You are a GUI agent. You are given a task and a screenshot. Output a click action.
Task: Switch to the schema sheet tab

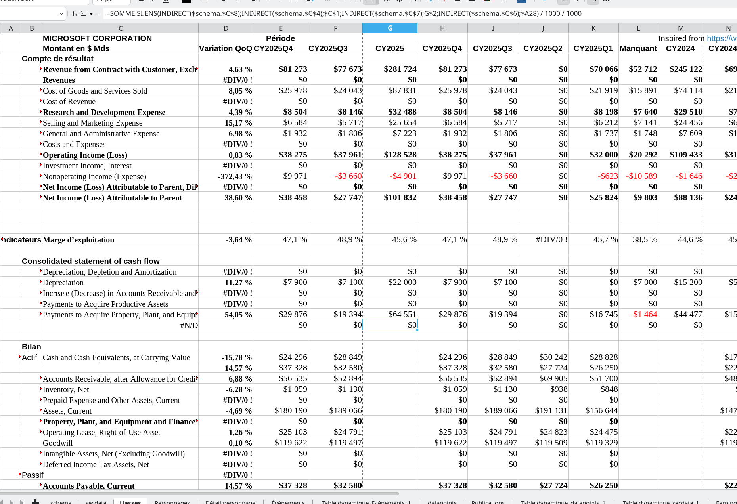61,502
